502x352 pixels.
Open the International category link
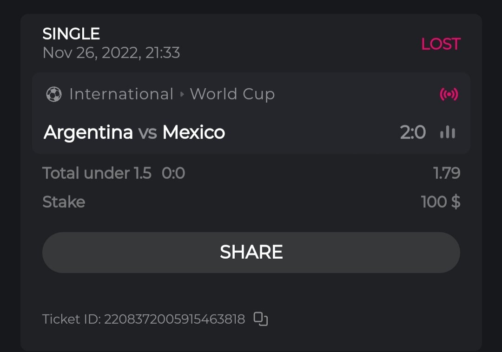coord(121,94)
